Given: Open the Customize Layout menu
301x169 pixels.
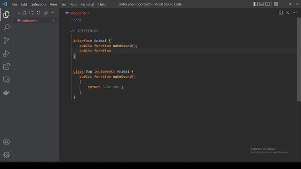Looking at the screenshot, I should pyautogui.click(x=276, y=4).
